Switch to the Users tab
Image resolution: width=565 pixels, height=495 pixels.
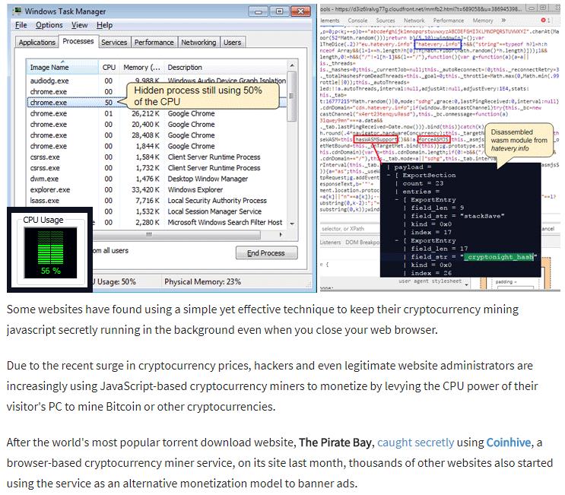232,42
